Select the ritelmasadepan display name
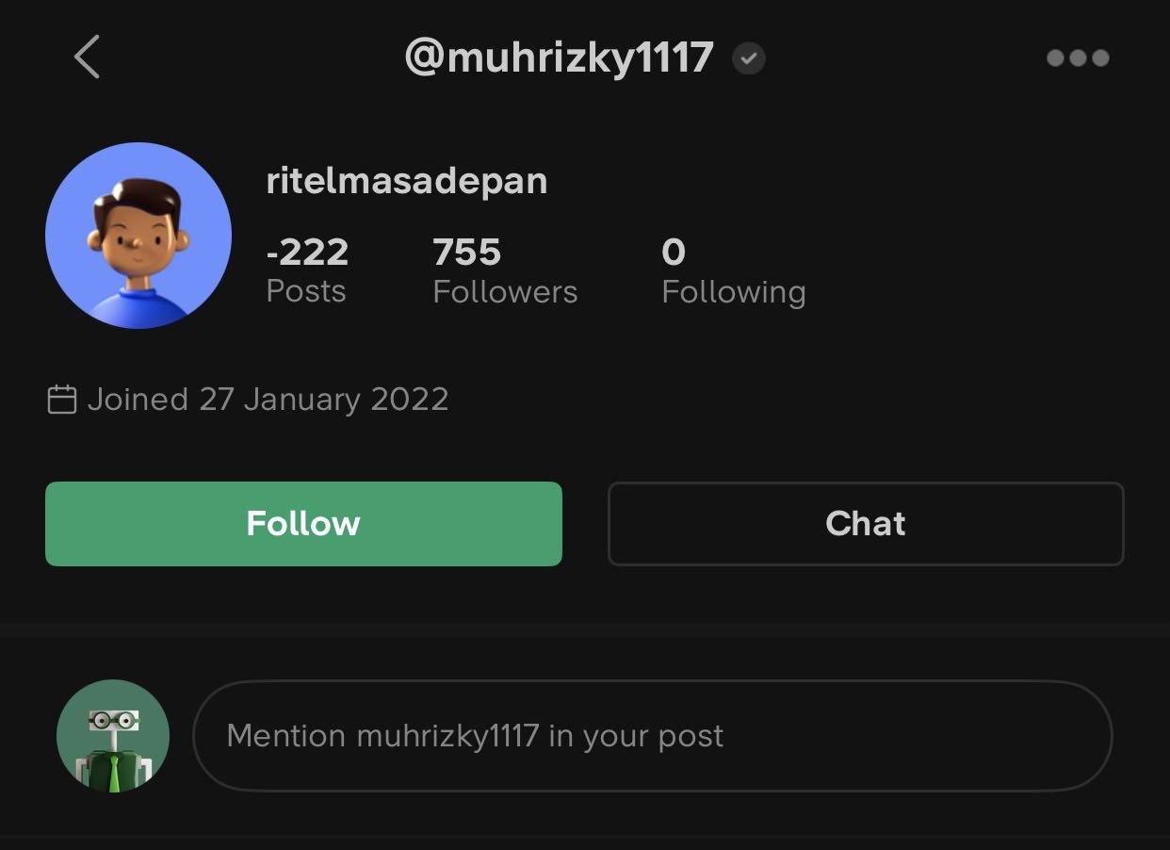Viewport: 1170px width, 850px height. point(407,181)
